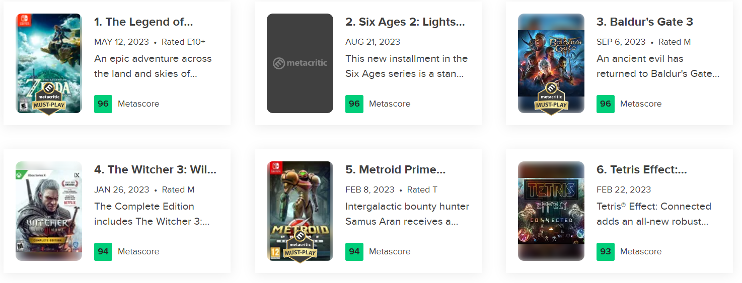Click the Must-Play badge on Baldur's Gate 3
The width and height of the screenshot is (742, 283).
pyautogui.click(x=551, y=101)
